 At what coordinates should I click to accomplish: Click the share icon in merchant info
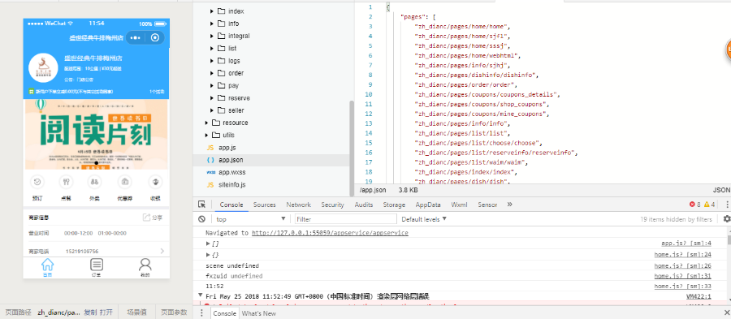tap(147, 218)
